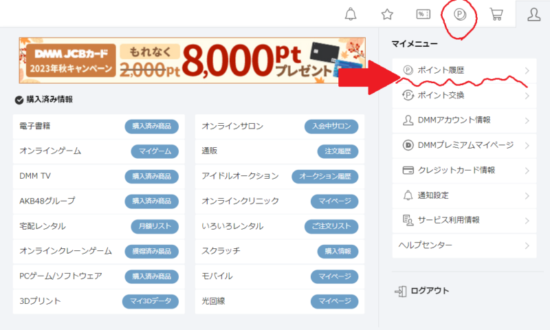Expand the ヘルプセンター chevron arrow
This screenshot has height=330, width=550.
(527, 245)
